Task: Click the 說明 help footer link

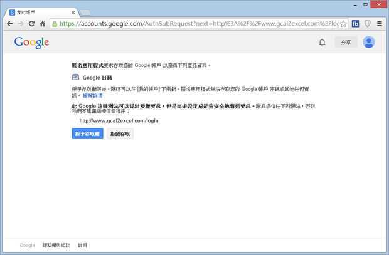Action: 82,245
